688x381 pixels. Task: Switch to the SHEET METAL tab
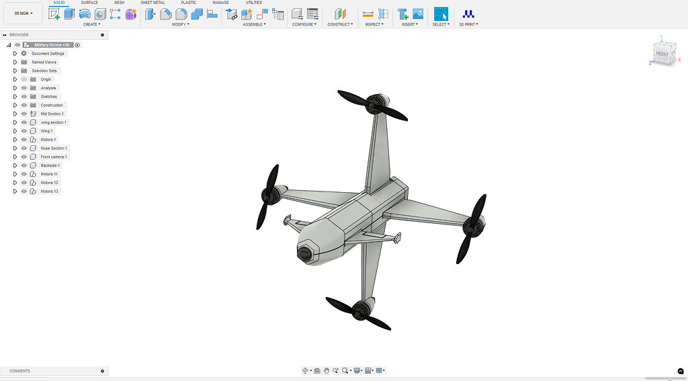pos(153,3)
